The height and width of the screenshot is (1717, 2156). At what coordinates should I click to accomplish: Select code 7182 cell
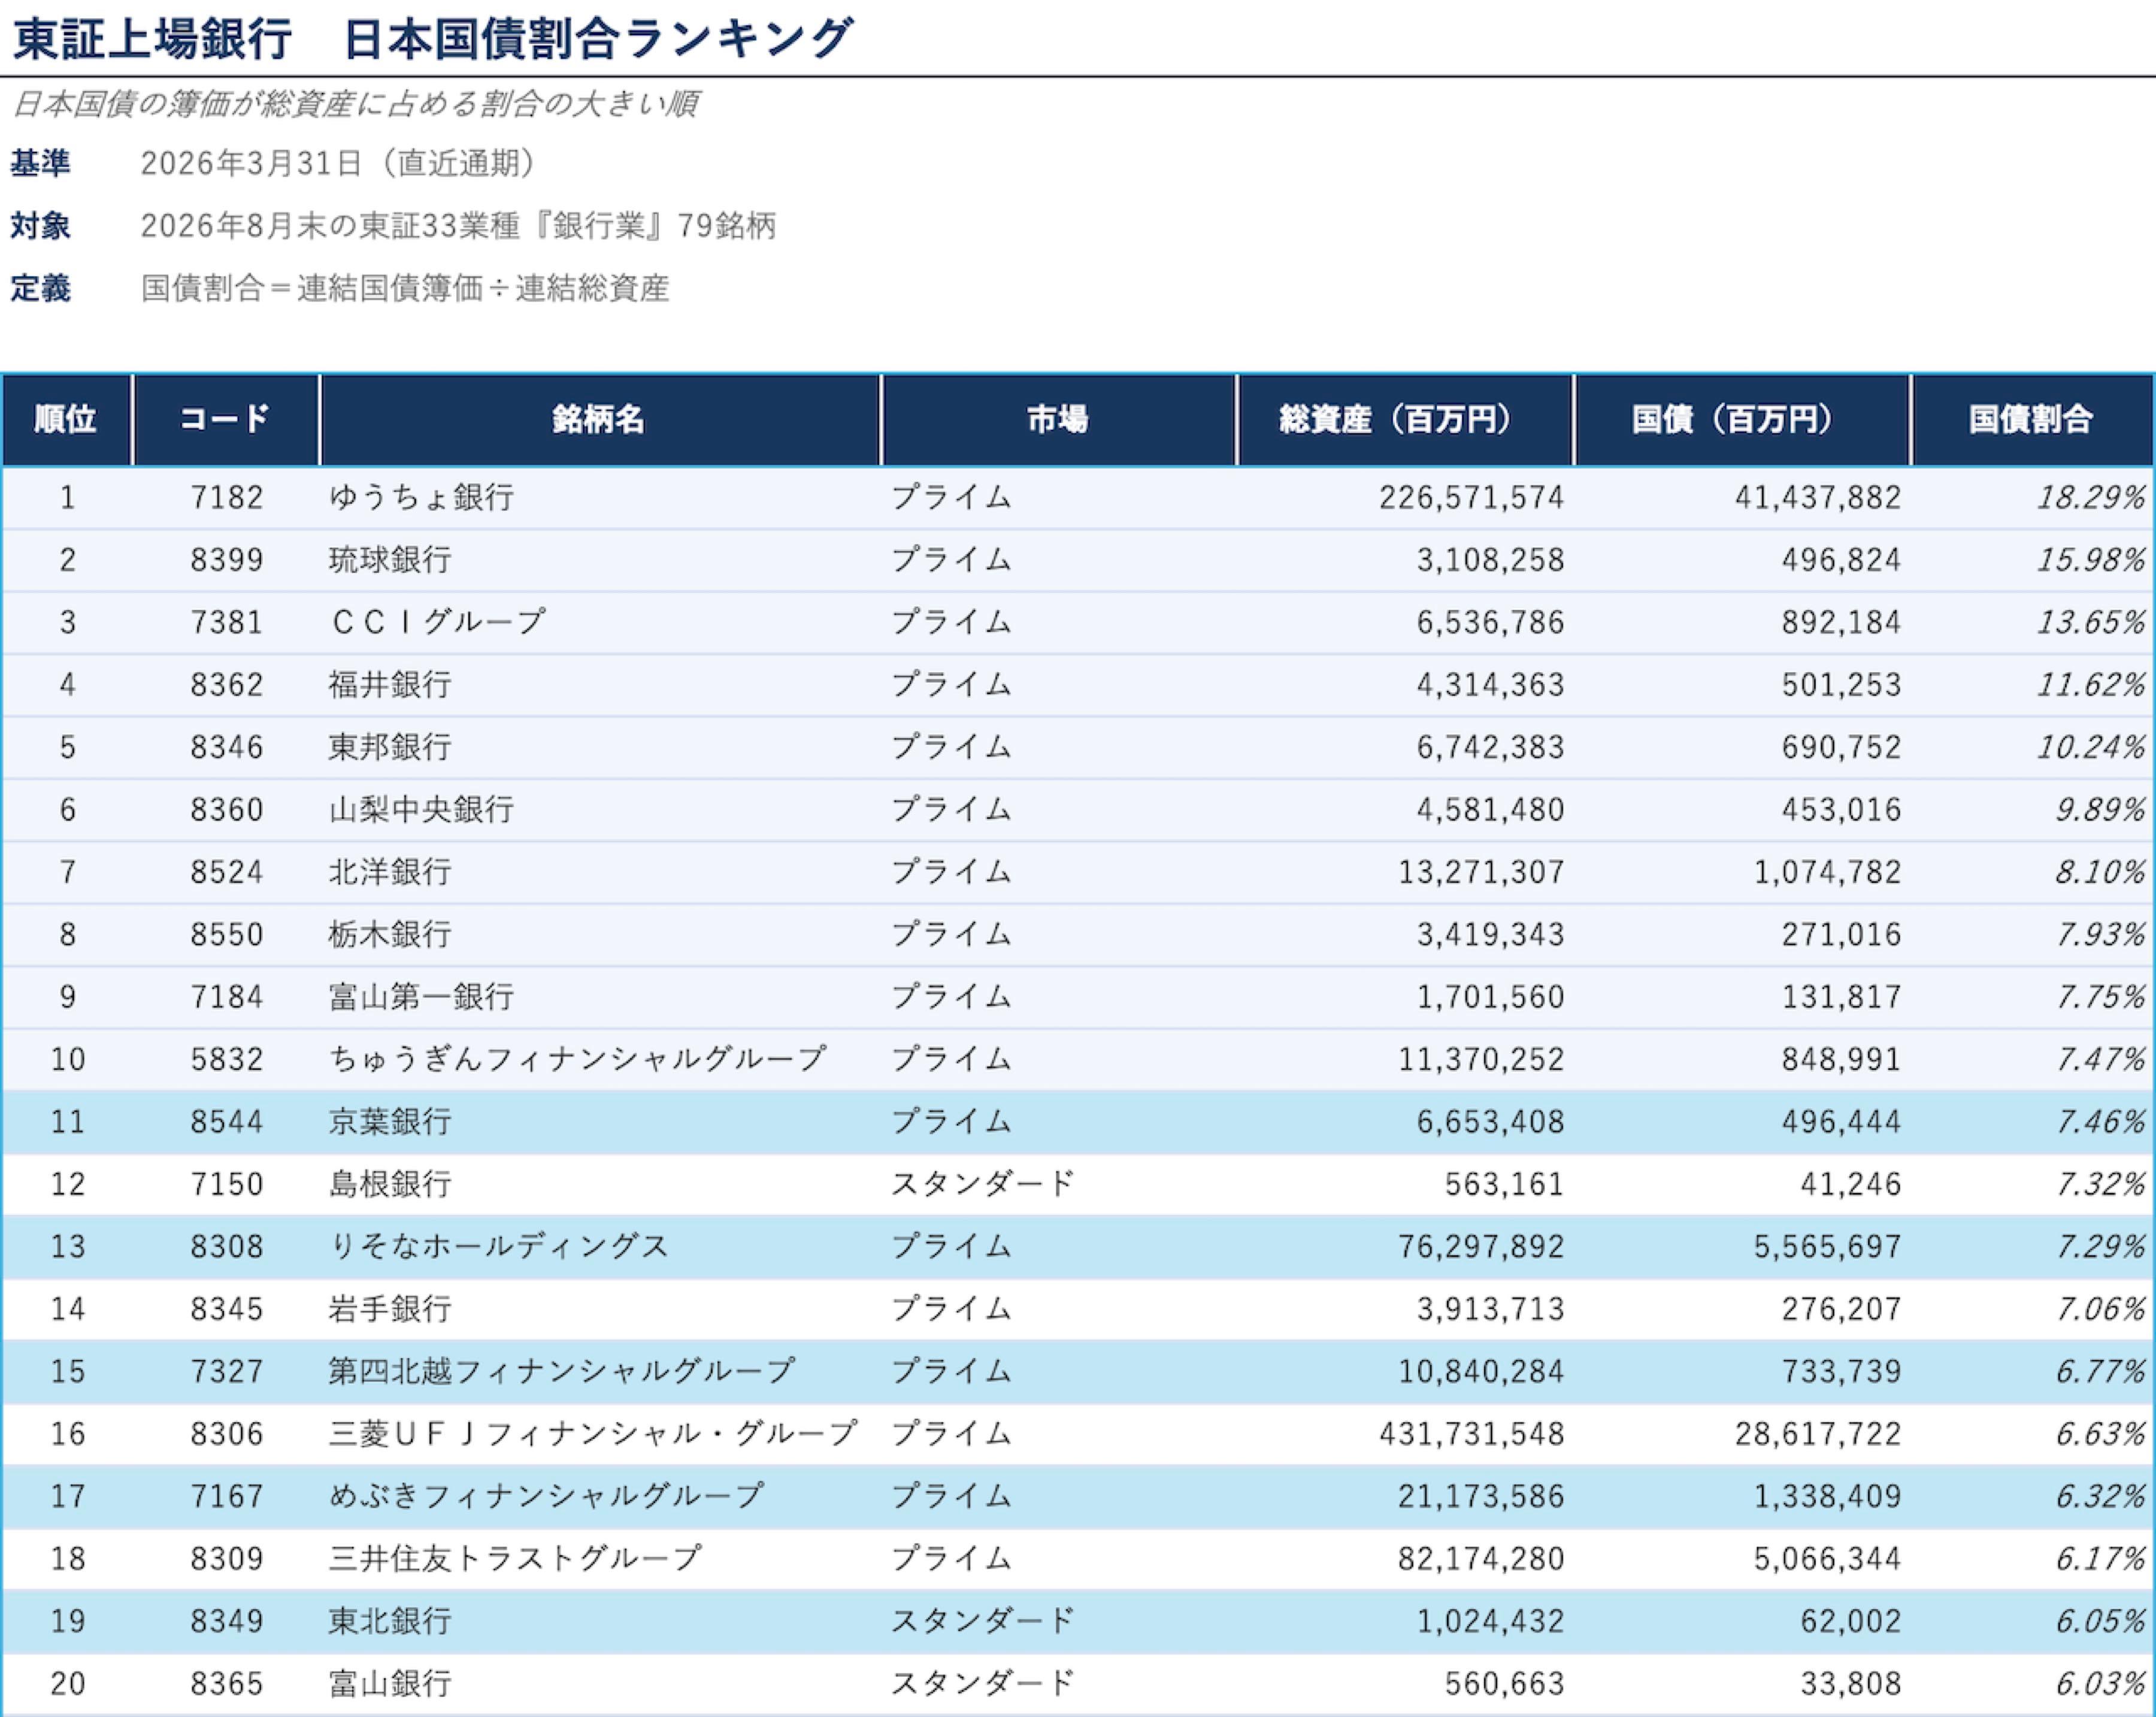point(227,497)
